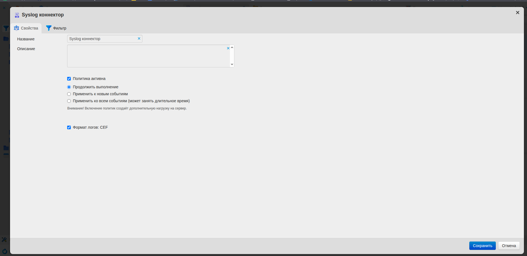Save changes with the Сохранить button
Screen dimensions: 527x256
click(x=482, y=246)
